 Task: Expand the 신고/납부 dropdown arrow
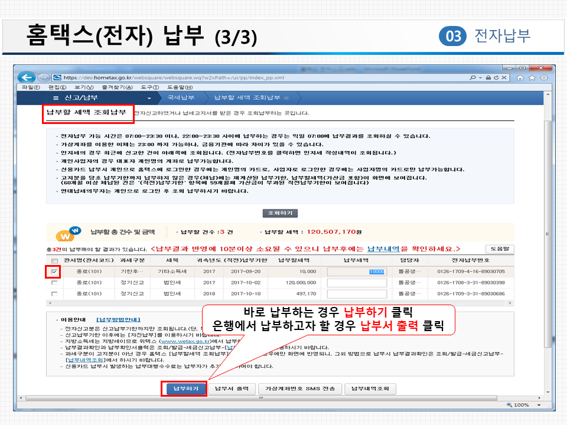(149, 97)
